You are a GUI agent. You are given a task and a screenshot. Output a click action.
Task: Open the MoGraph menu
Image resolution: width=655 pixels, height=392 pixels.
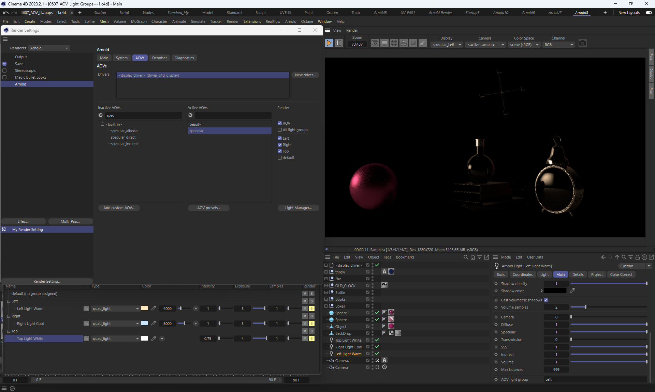139,21
